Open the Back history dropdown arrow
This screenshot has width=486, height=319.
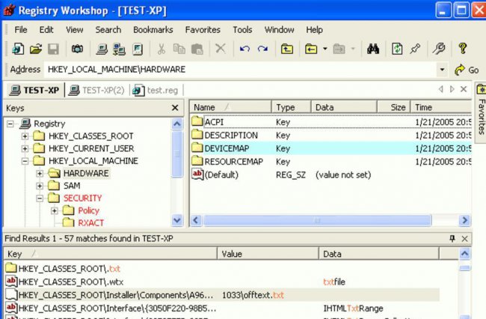click(324, 49)
